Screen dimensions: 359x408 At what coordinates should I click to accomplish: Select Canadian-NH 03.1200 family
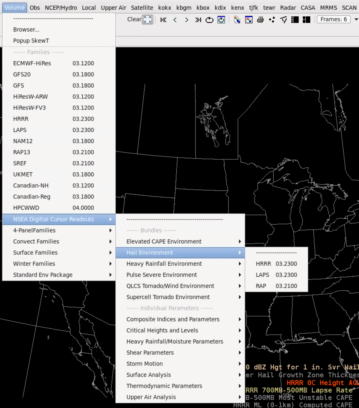point(59,185)
